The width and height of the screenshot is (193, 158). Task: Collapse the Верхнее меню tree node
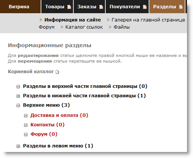point(18,105)
